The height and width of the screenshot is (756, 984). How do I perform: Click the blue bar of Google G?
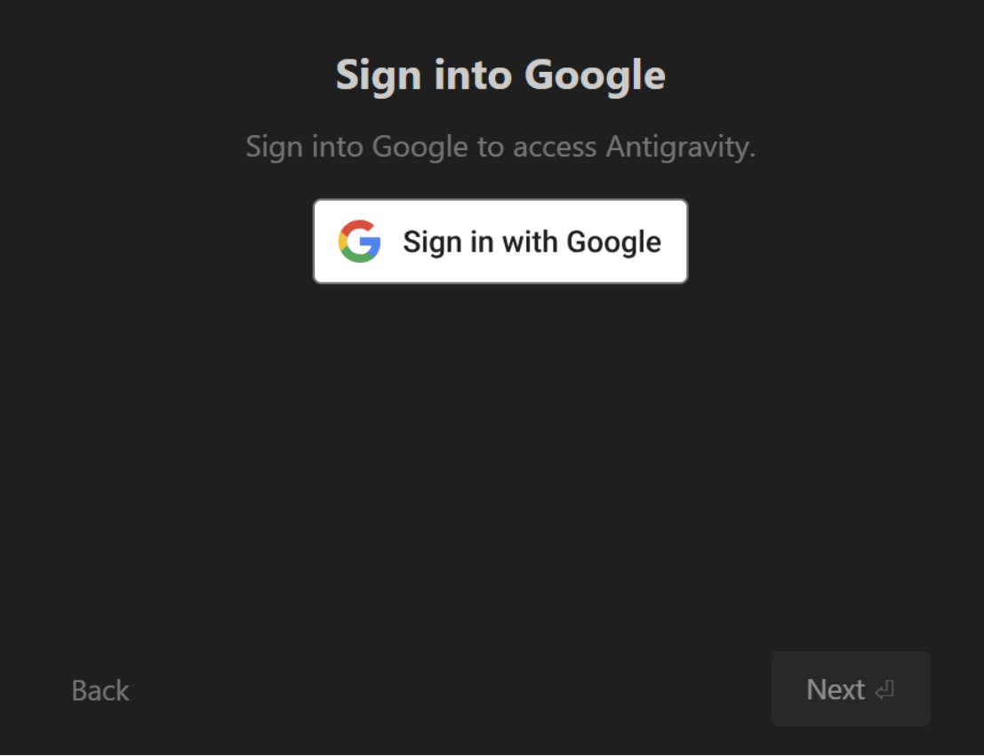coord(372,243)
